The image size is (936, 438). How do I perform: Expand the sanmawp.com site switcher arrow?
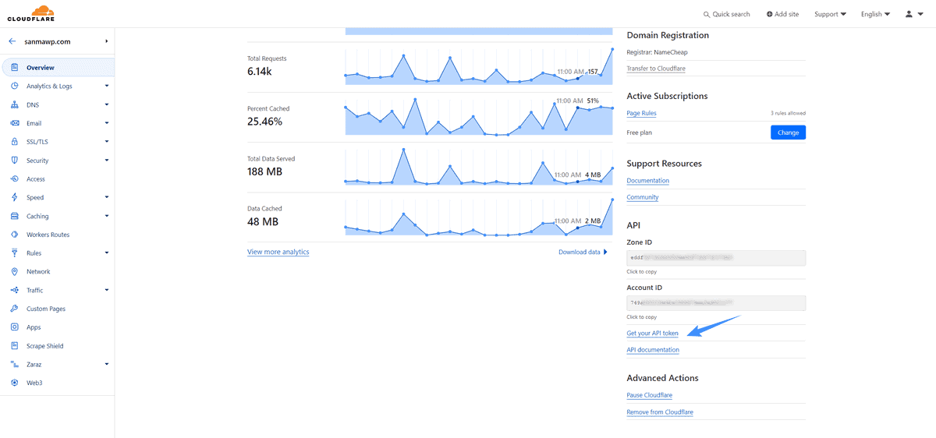[106, 41]
